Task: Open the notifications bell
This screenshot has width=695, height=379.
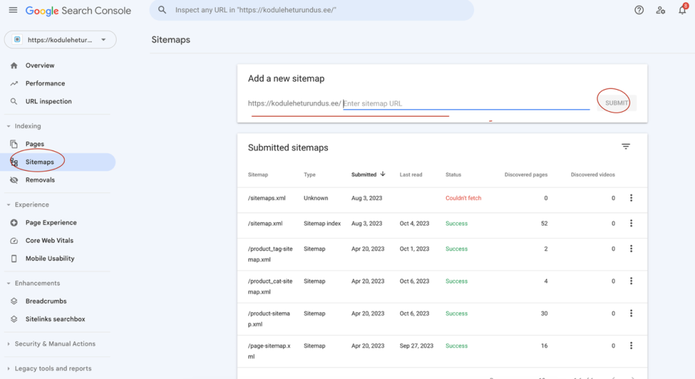Action: [682, 10]
